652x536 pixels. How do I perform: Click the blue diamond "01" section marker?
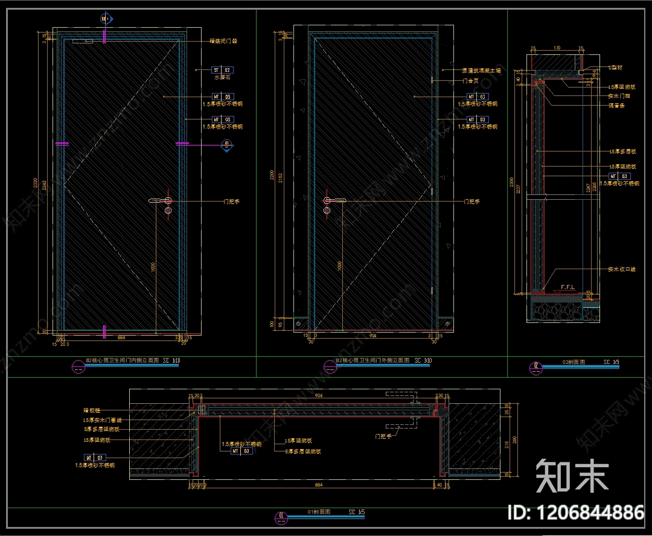pos(226,145)
